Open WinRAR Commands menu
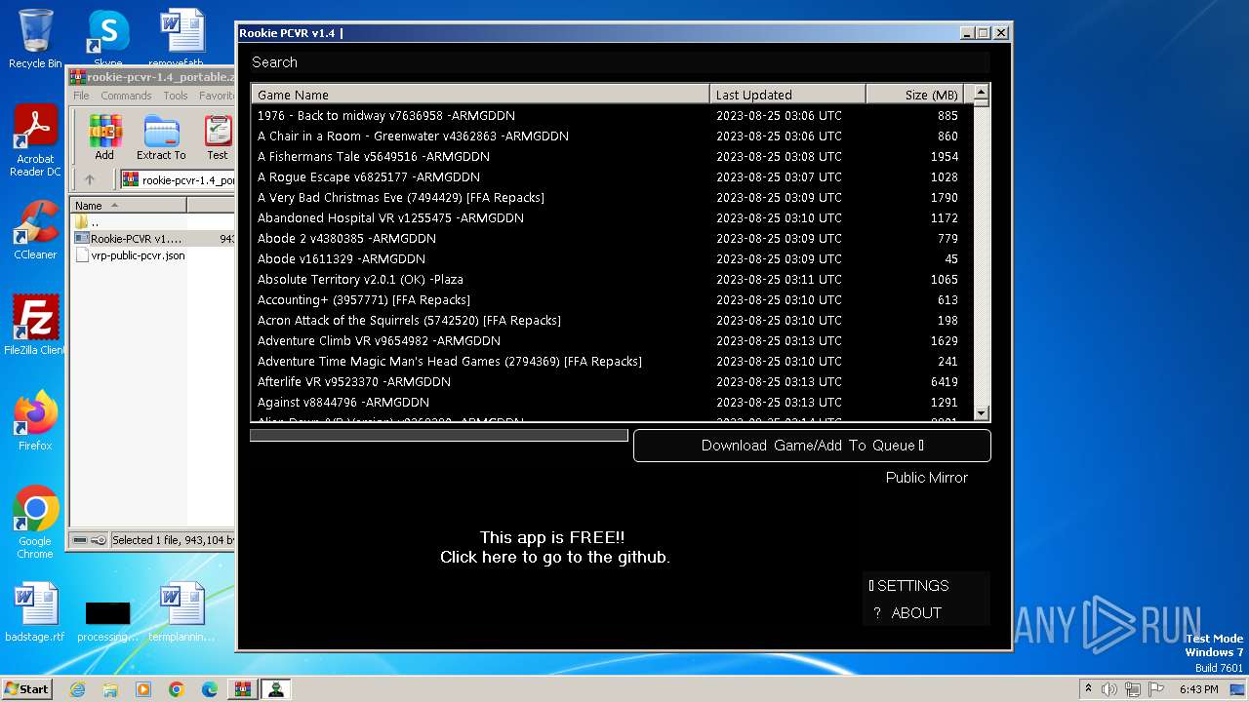1249x702 pixels. click(126, 96)
